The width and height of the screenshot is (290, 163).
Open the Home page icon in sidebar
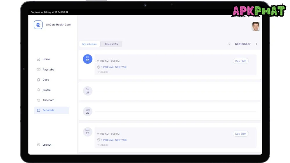pos(39,59)
